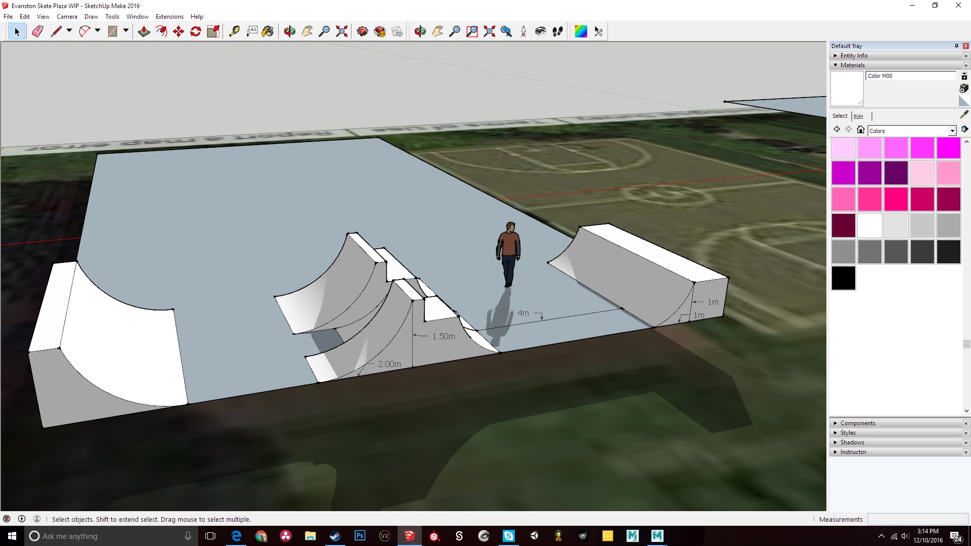Open Photoshop from the taskbar
This screenshot has width=971, height=546.
click(x=360, y=536)
